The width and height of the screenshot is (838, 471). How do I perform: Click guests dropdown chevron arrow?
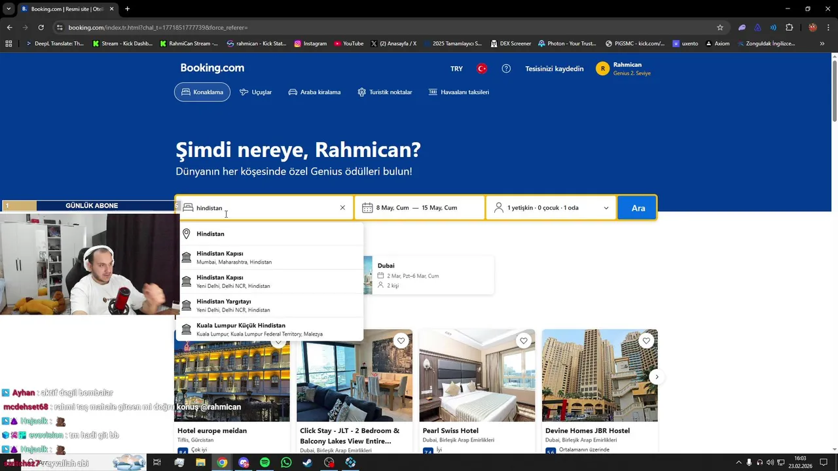pos(606,208)
